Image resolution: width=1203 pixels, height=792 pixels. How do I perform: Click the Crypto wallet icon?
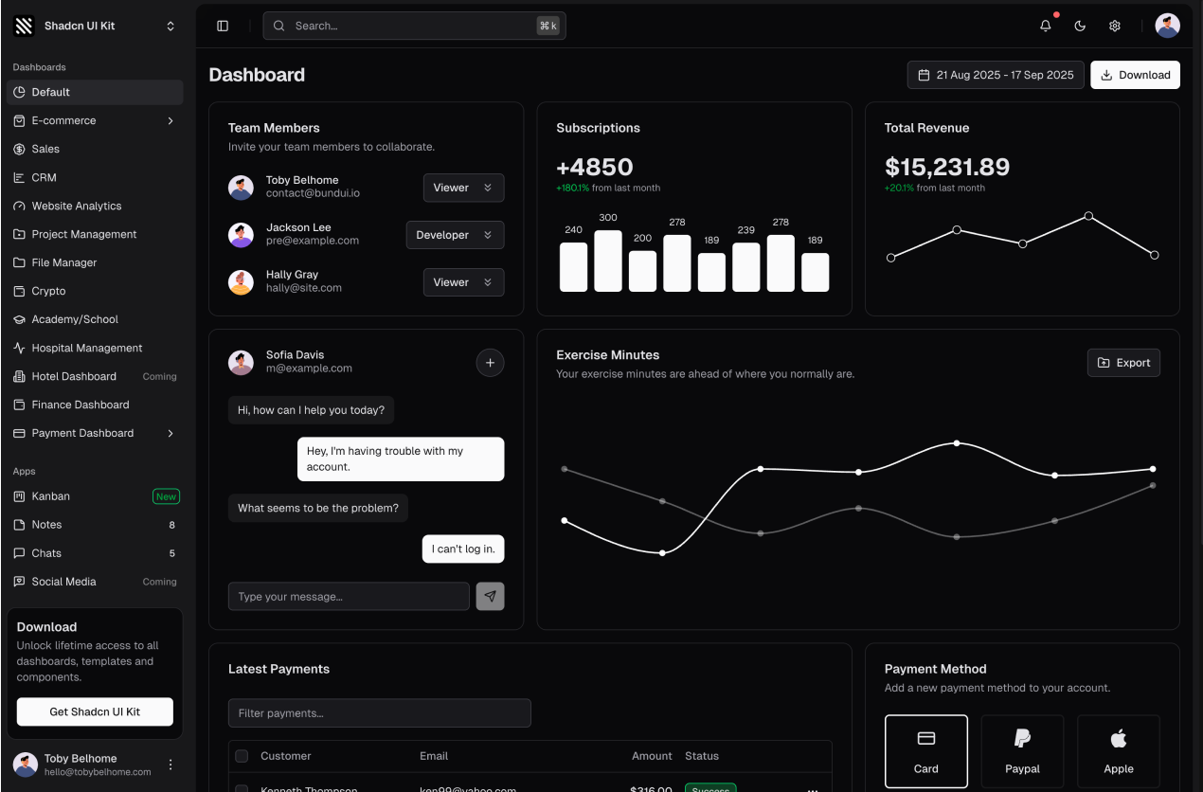(19, 291)
